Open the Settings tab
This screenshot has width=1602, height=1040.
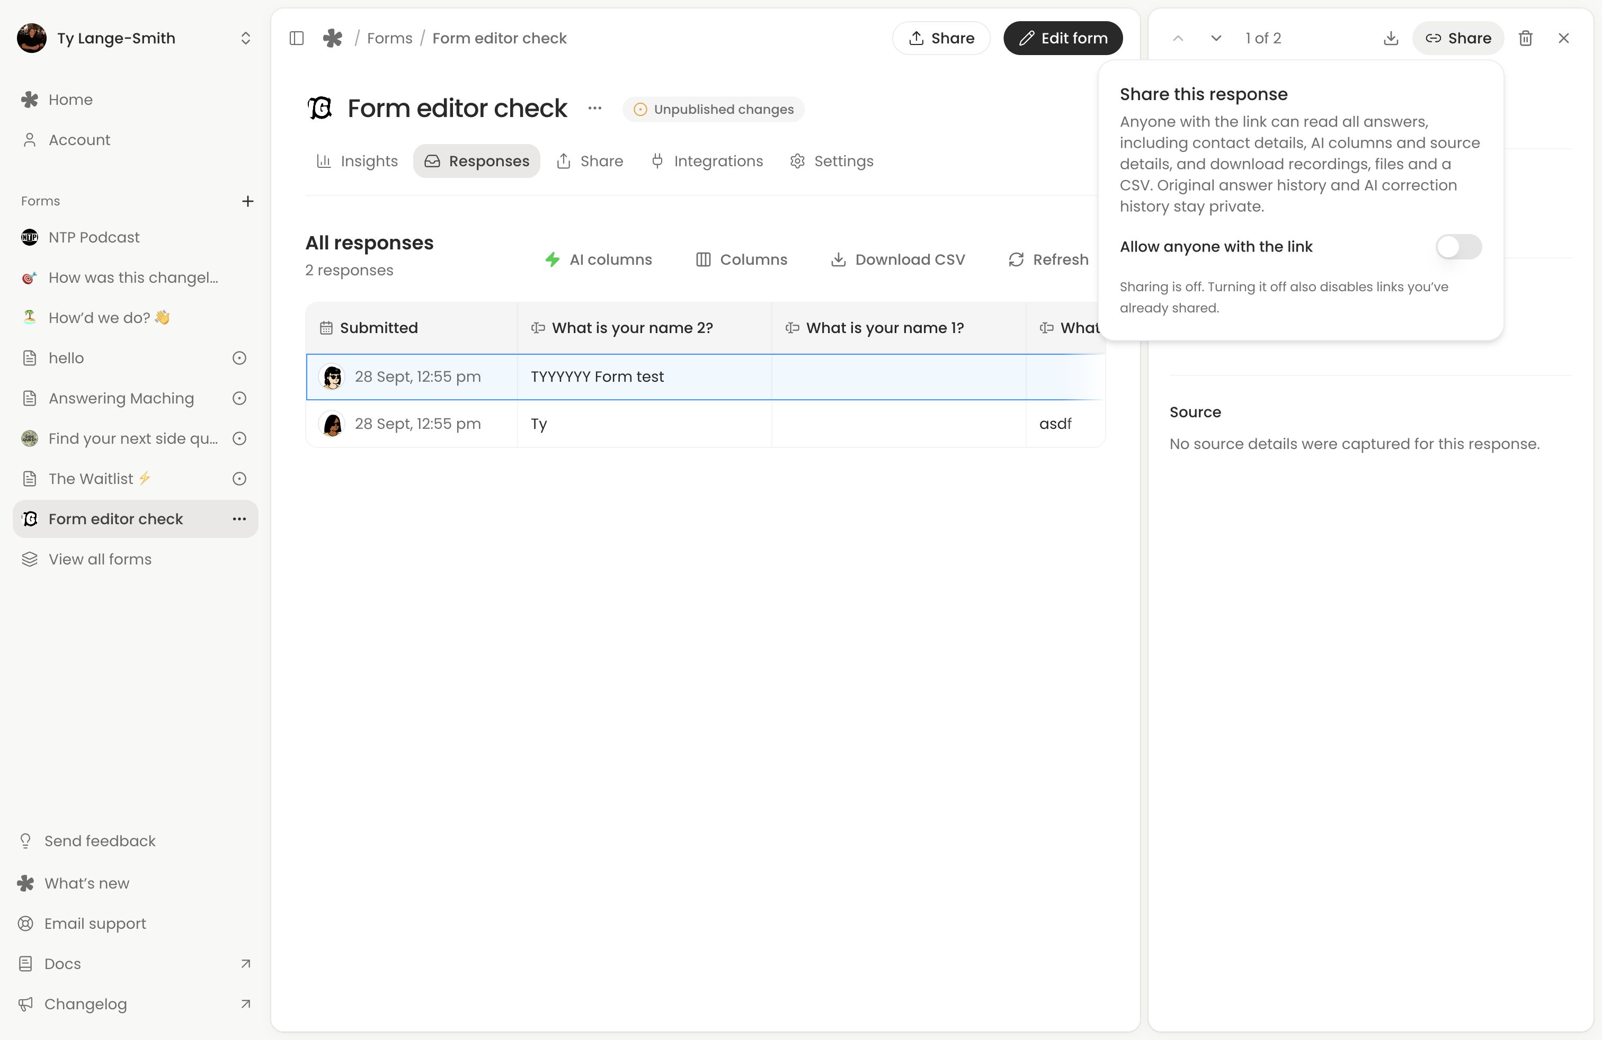pos(832,162)
